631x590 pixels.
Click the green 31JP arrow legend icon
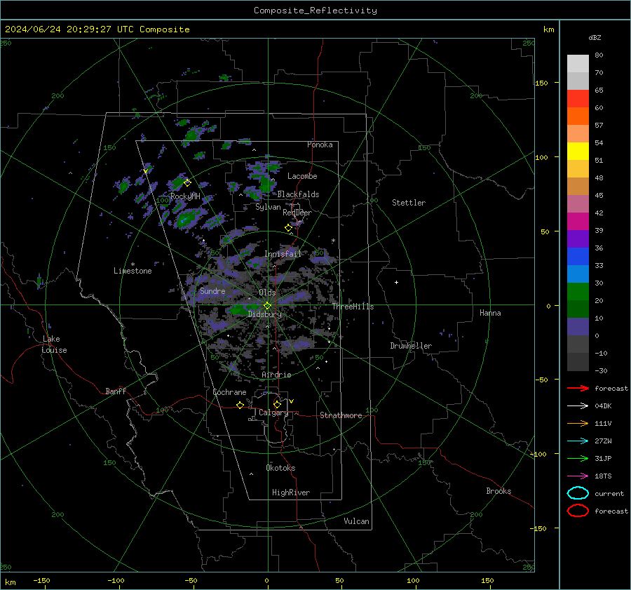click(578, 458)
